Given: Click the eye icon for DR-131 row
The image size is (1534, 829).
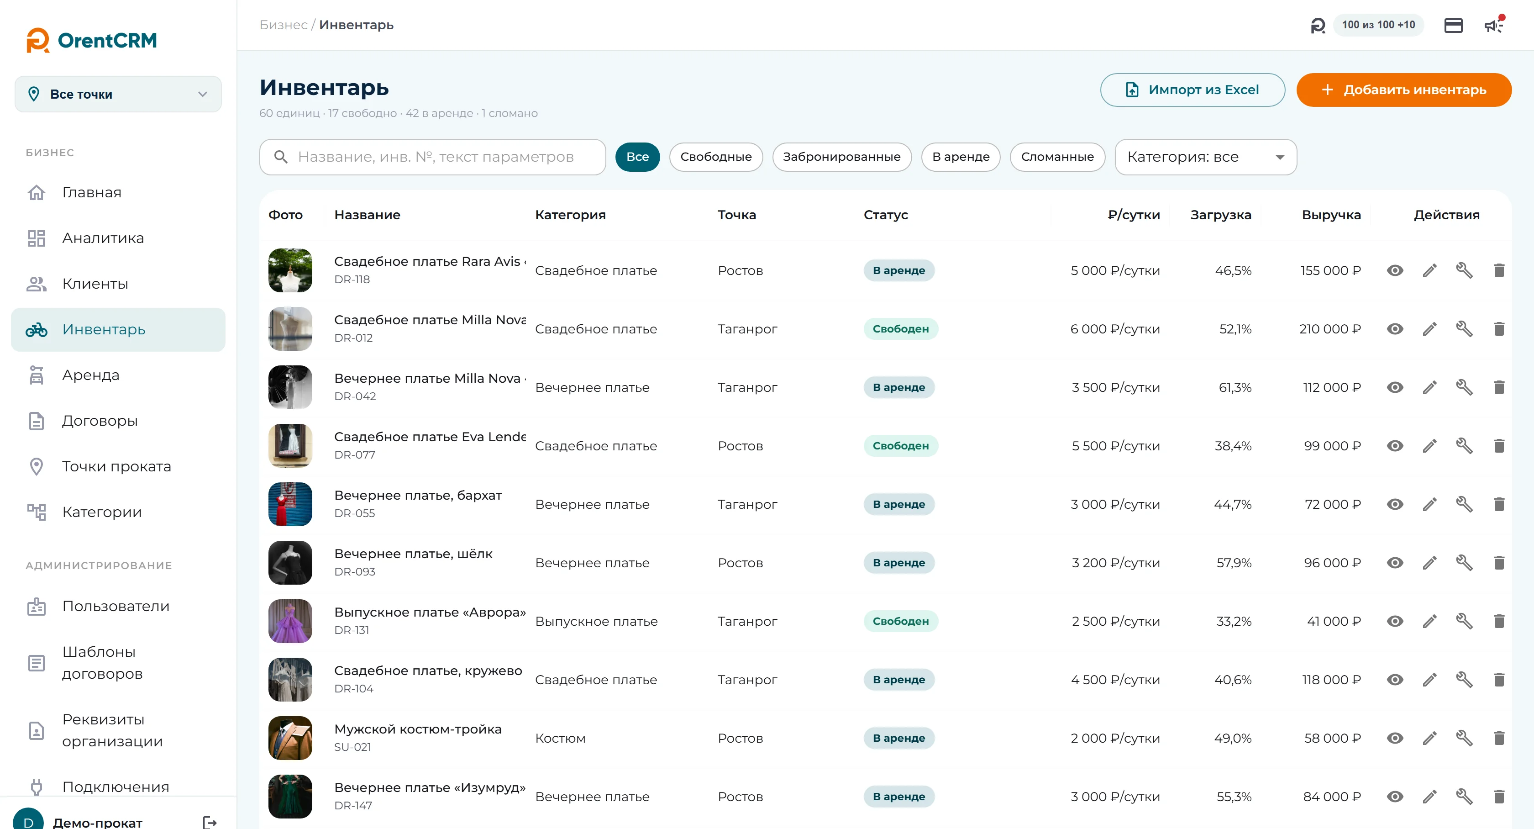Looking at the screenshot, I should pos(1395,621).
